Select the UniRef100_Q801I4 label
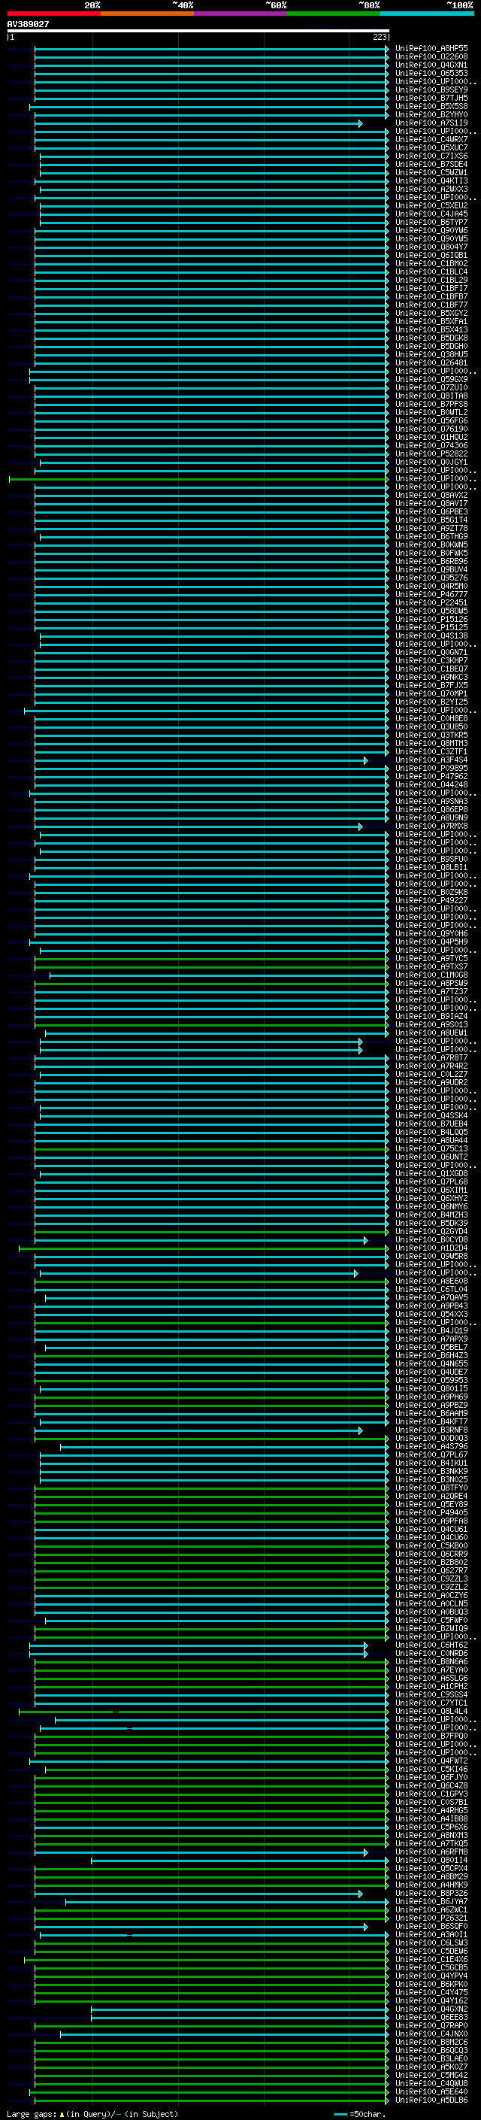The image size is (481, 2120). tap(431, 1861)
